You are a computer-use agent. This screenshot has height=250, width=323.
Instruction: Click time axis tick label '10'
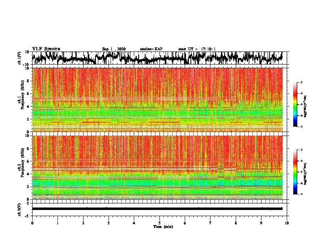[287, 223]
